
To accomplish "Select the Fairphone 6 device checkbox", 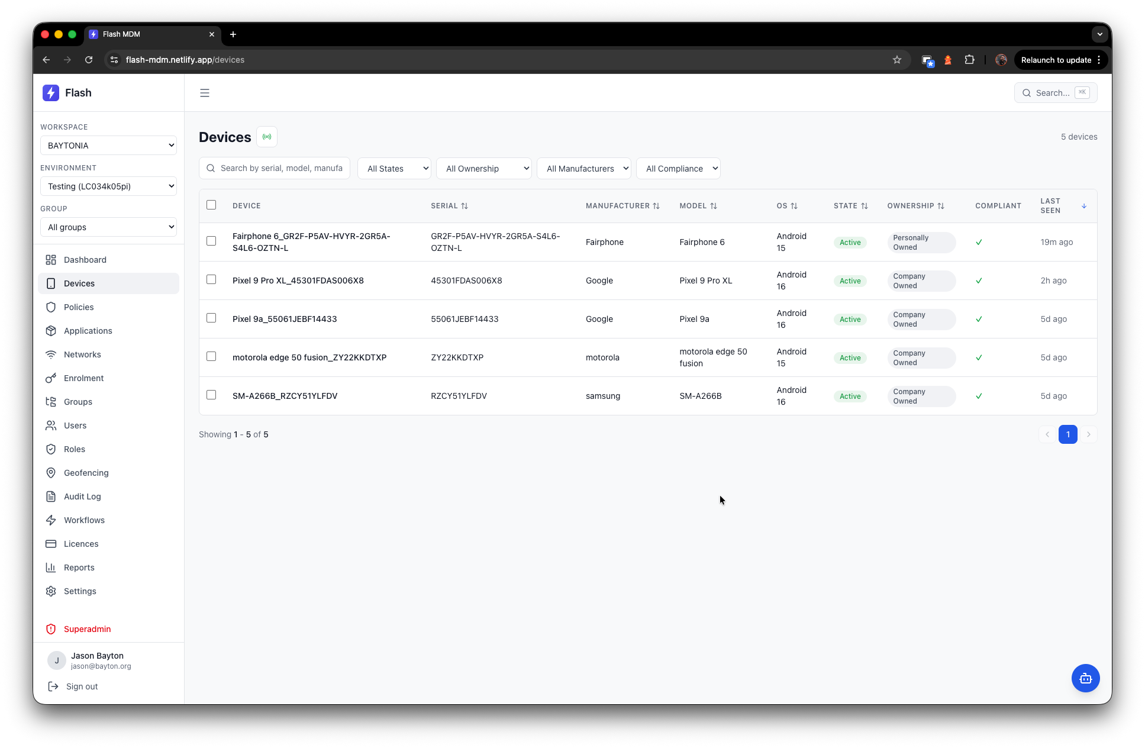I will (211, 241).
